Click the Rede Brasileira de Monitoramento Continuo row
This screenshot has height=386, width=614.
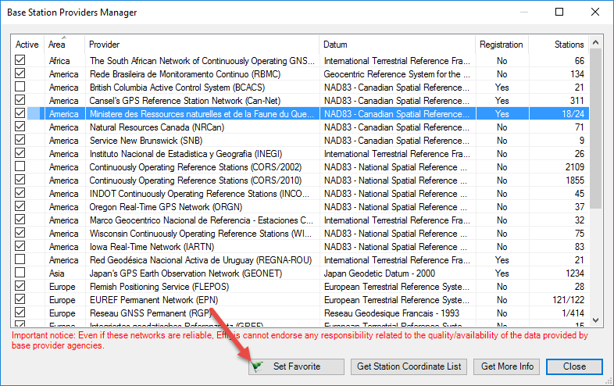click(300, 74)
